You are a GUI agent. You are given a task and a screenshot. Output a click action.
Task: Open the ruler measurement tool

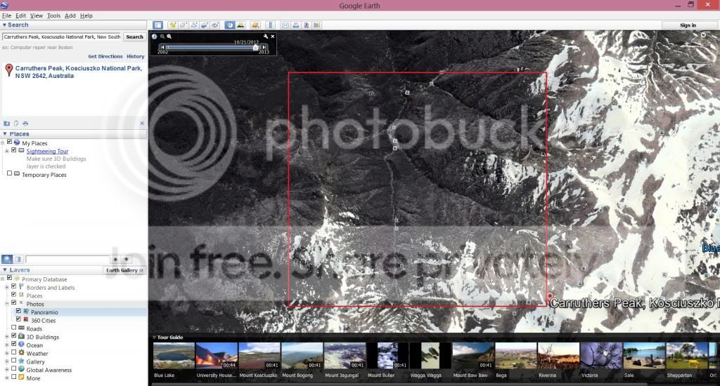point(271,25)
